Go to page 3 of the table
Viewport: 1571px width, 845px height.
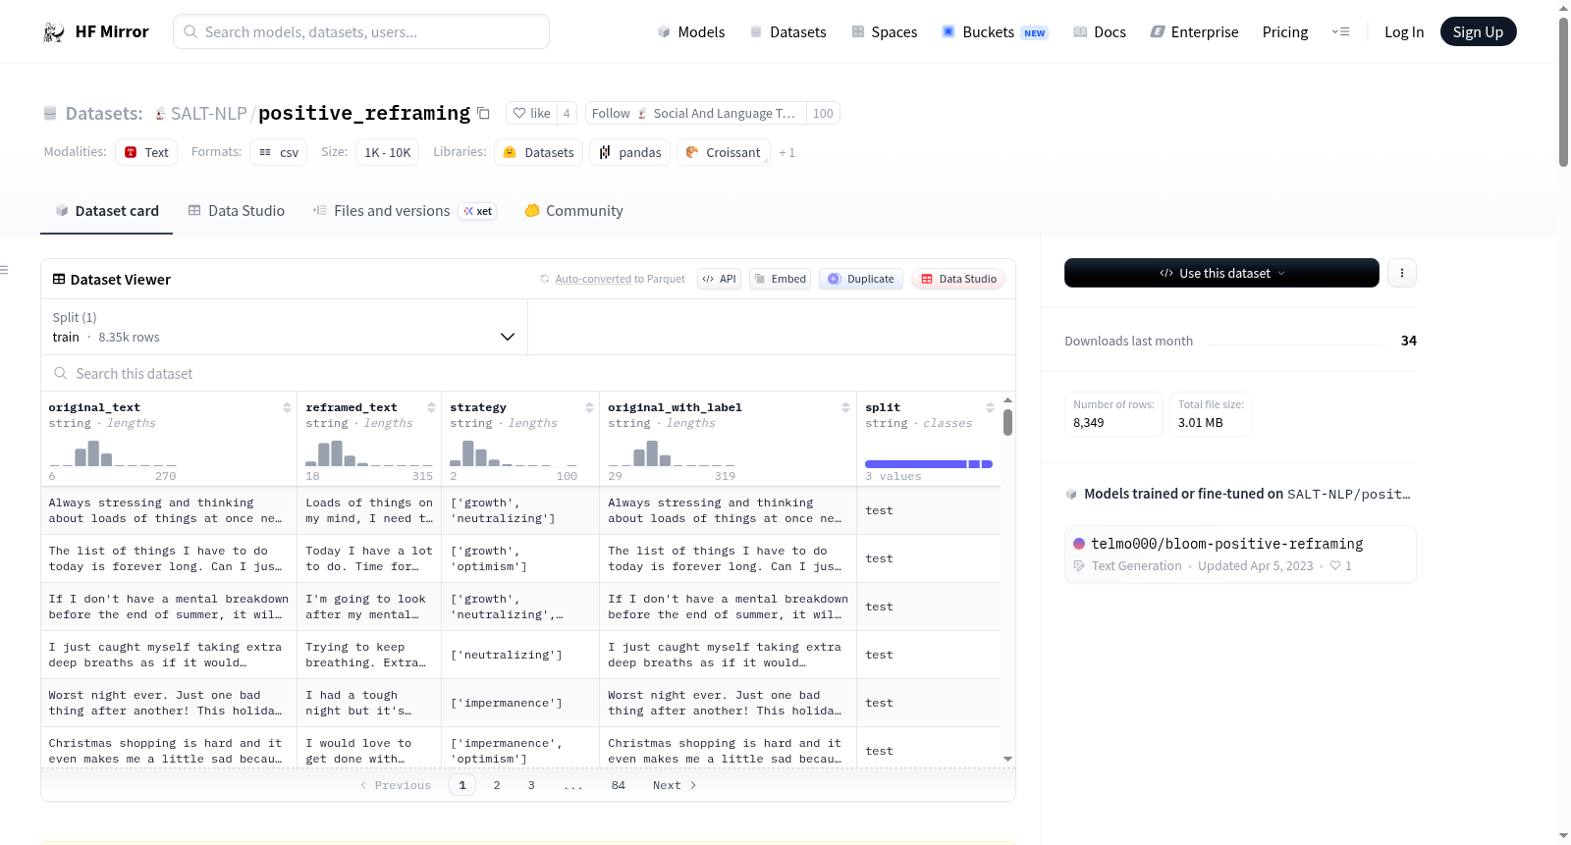click(531, 785)
